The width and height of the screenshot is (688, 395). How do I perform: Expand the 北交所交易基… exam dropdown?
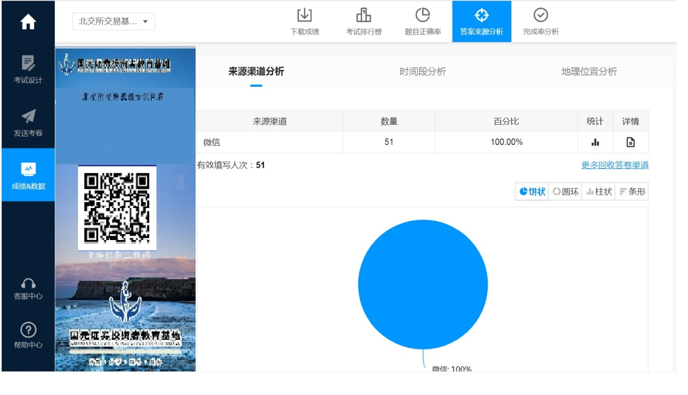point(114,22)
